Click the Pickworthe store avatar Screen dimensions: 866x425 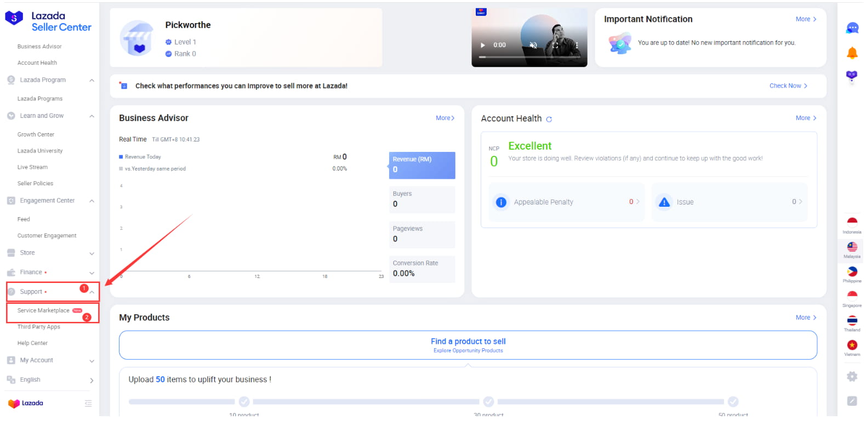click(137, 38)
